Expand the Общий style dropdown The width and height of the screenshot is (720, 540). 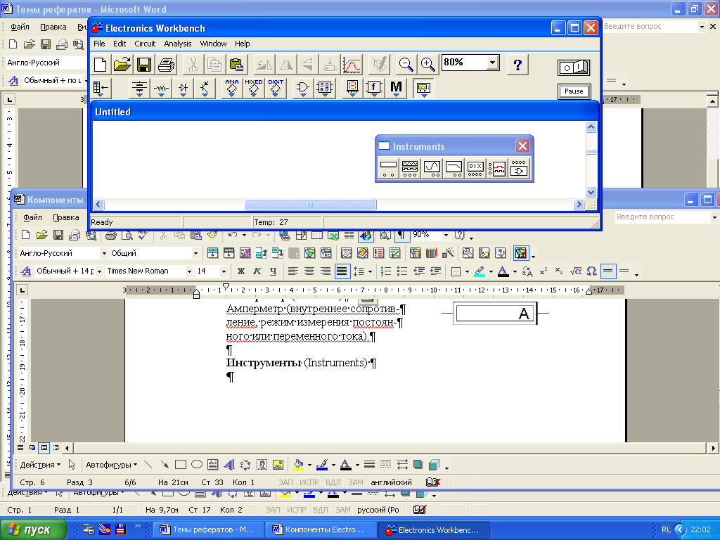[x=195, y=253]
